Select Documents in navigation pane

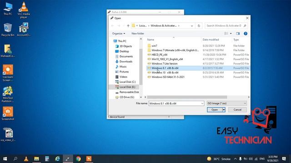[126, 56]
